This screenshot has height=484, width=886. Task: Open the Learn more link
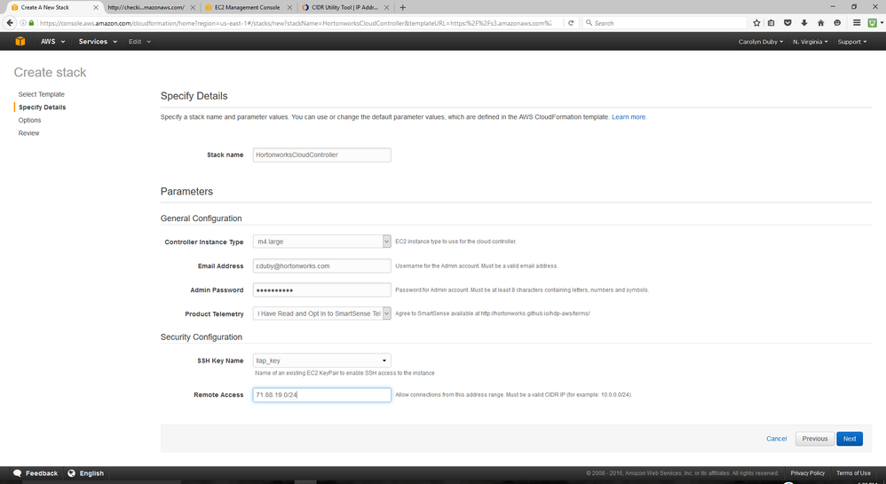pos(629,117)
